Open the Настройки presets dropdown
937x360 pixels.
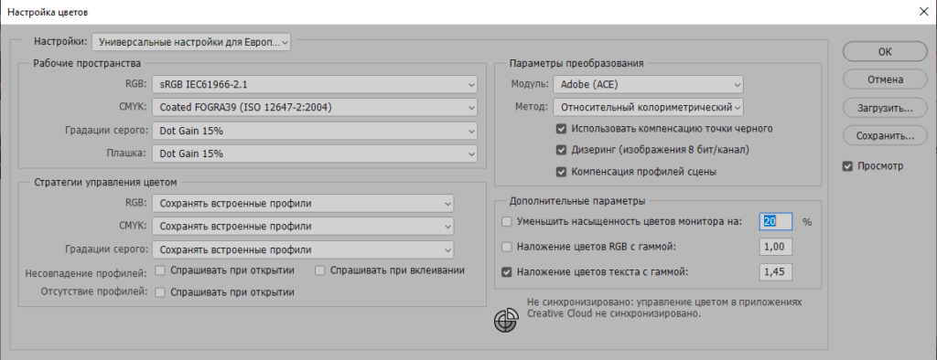click(191, 42)
